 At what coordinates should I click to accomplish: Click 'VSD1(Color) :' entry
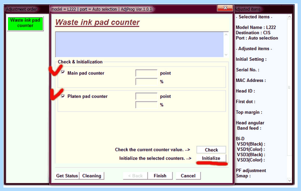(251, 149)
